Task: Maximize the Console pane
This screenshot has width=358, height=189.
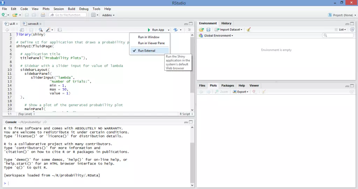Action: [x=191, y=122]
